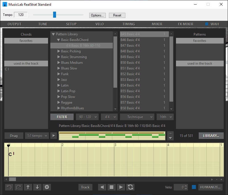Click the Tempo 120 input field
The height and width of the screenshot is (195, 228).
21,15
